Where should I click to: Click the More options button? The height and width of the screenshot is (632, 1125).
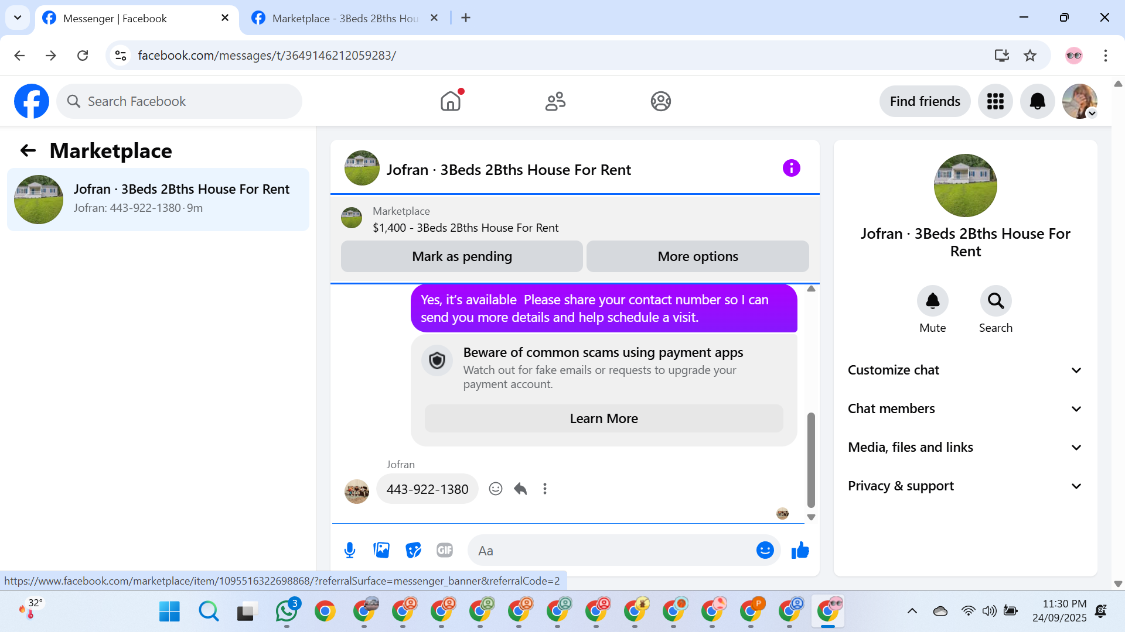click(x=698, y=256)
